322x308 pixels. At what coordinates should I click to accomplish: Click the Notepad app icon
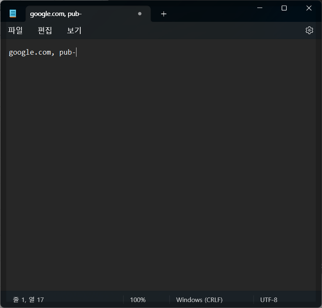13,13
